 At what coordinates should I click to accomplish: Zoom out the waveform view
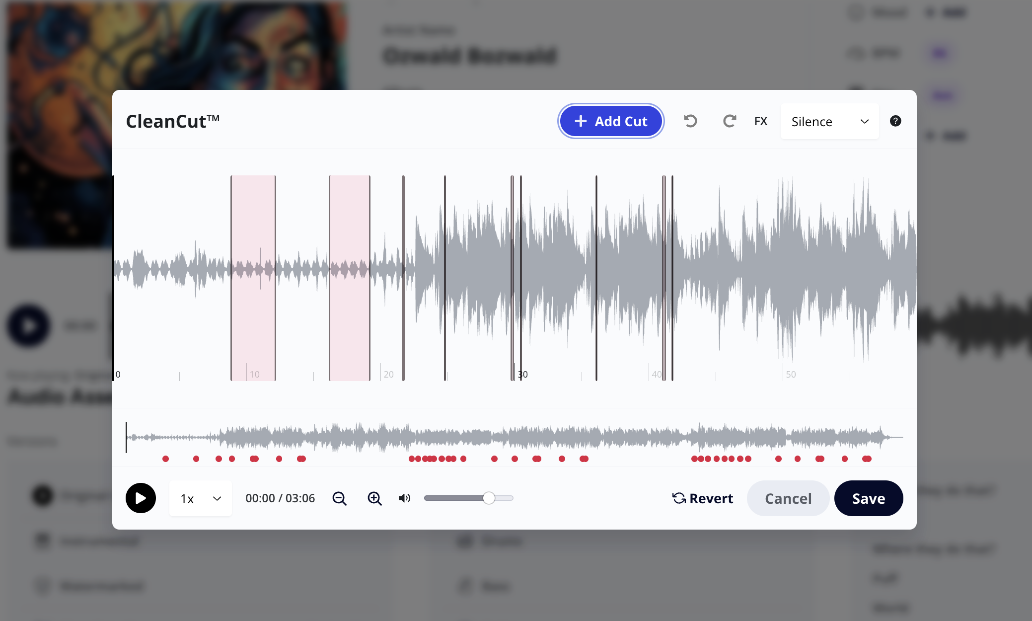340,498
